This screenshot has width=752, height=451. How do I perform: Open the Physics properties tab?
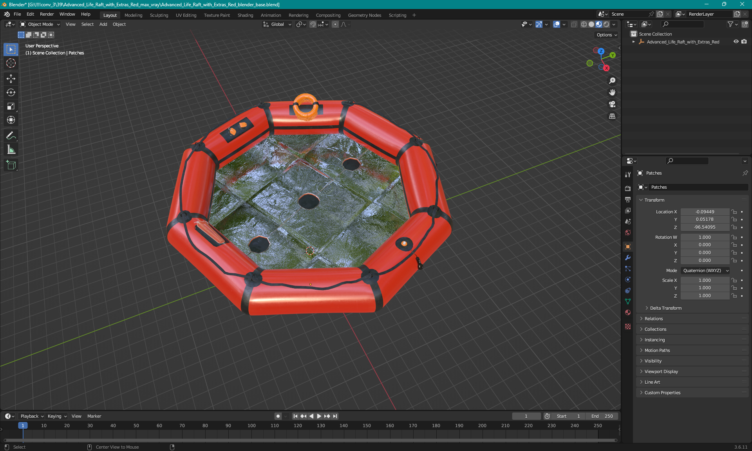tap(628, 280)
